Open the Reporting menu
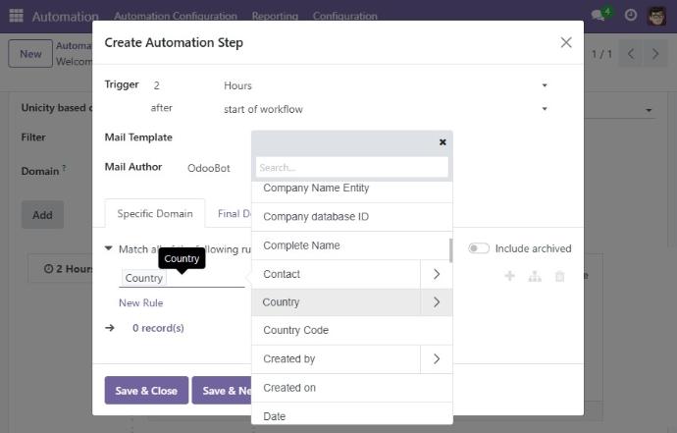The height and width of the screenshot is (433, 677). [275, 16]
